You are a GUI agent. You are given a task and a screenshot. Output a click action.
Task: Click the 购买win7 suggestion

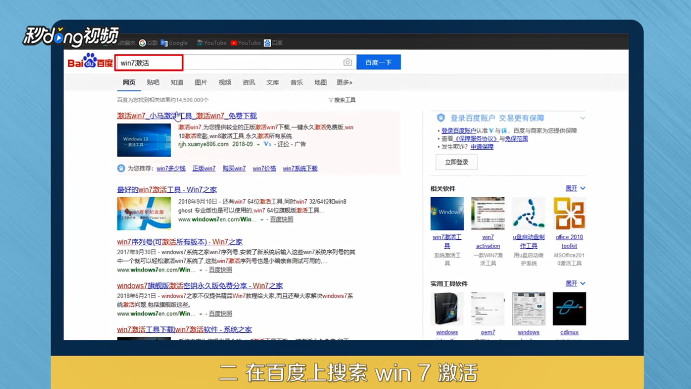click(x=234, y=169)
